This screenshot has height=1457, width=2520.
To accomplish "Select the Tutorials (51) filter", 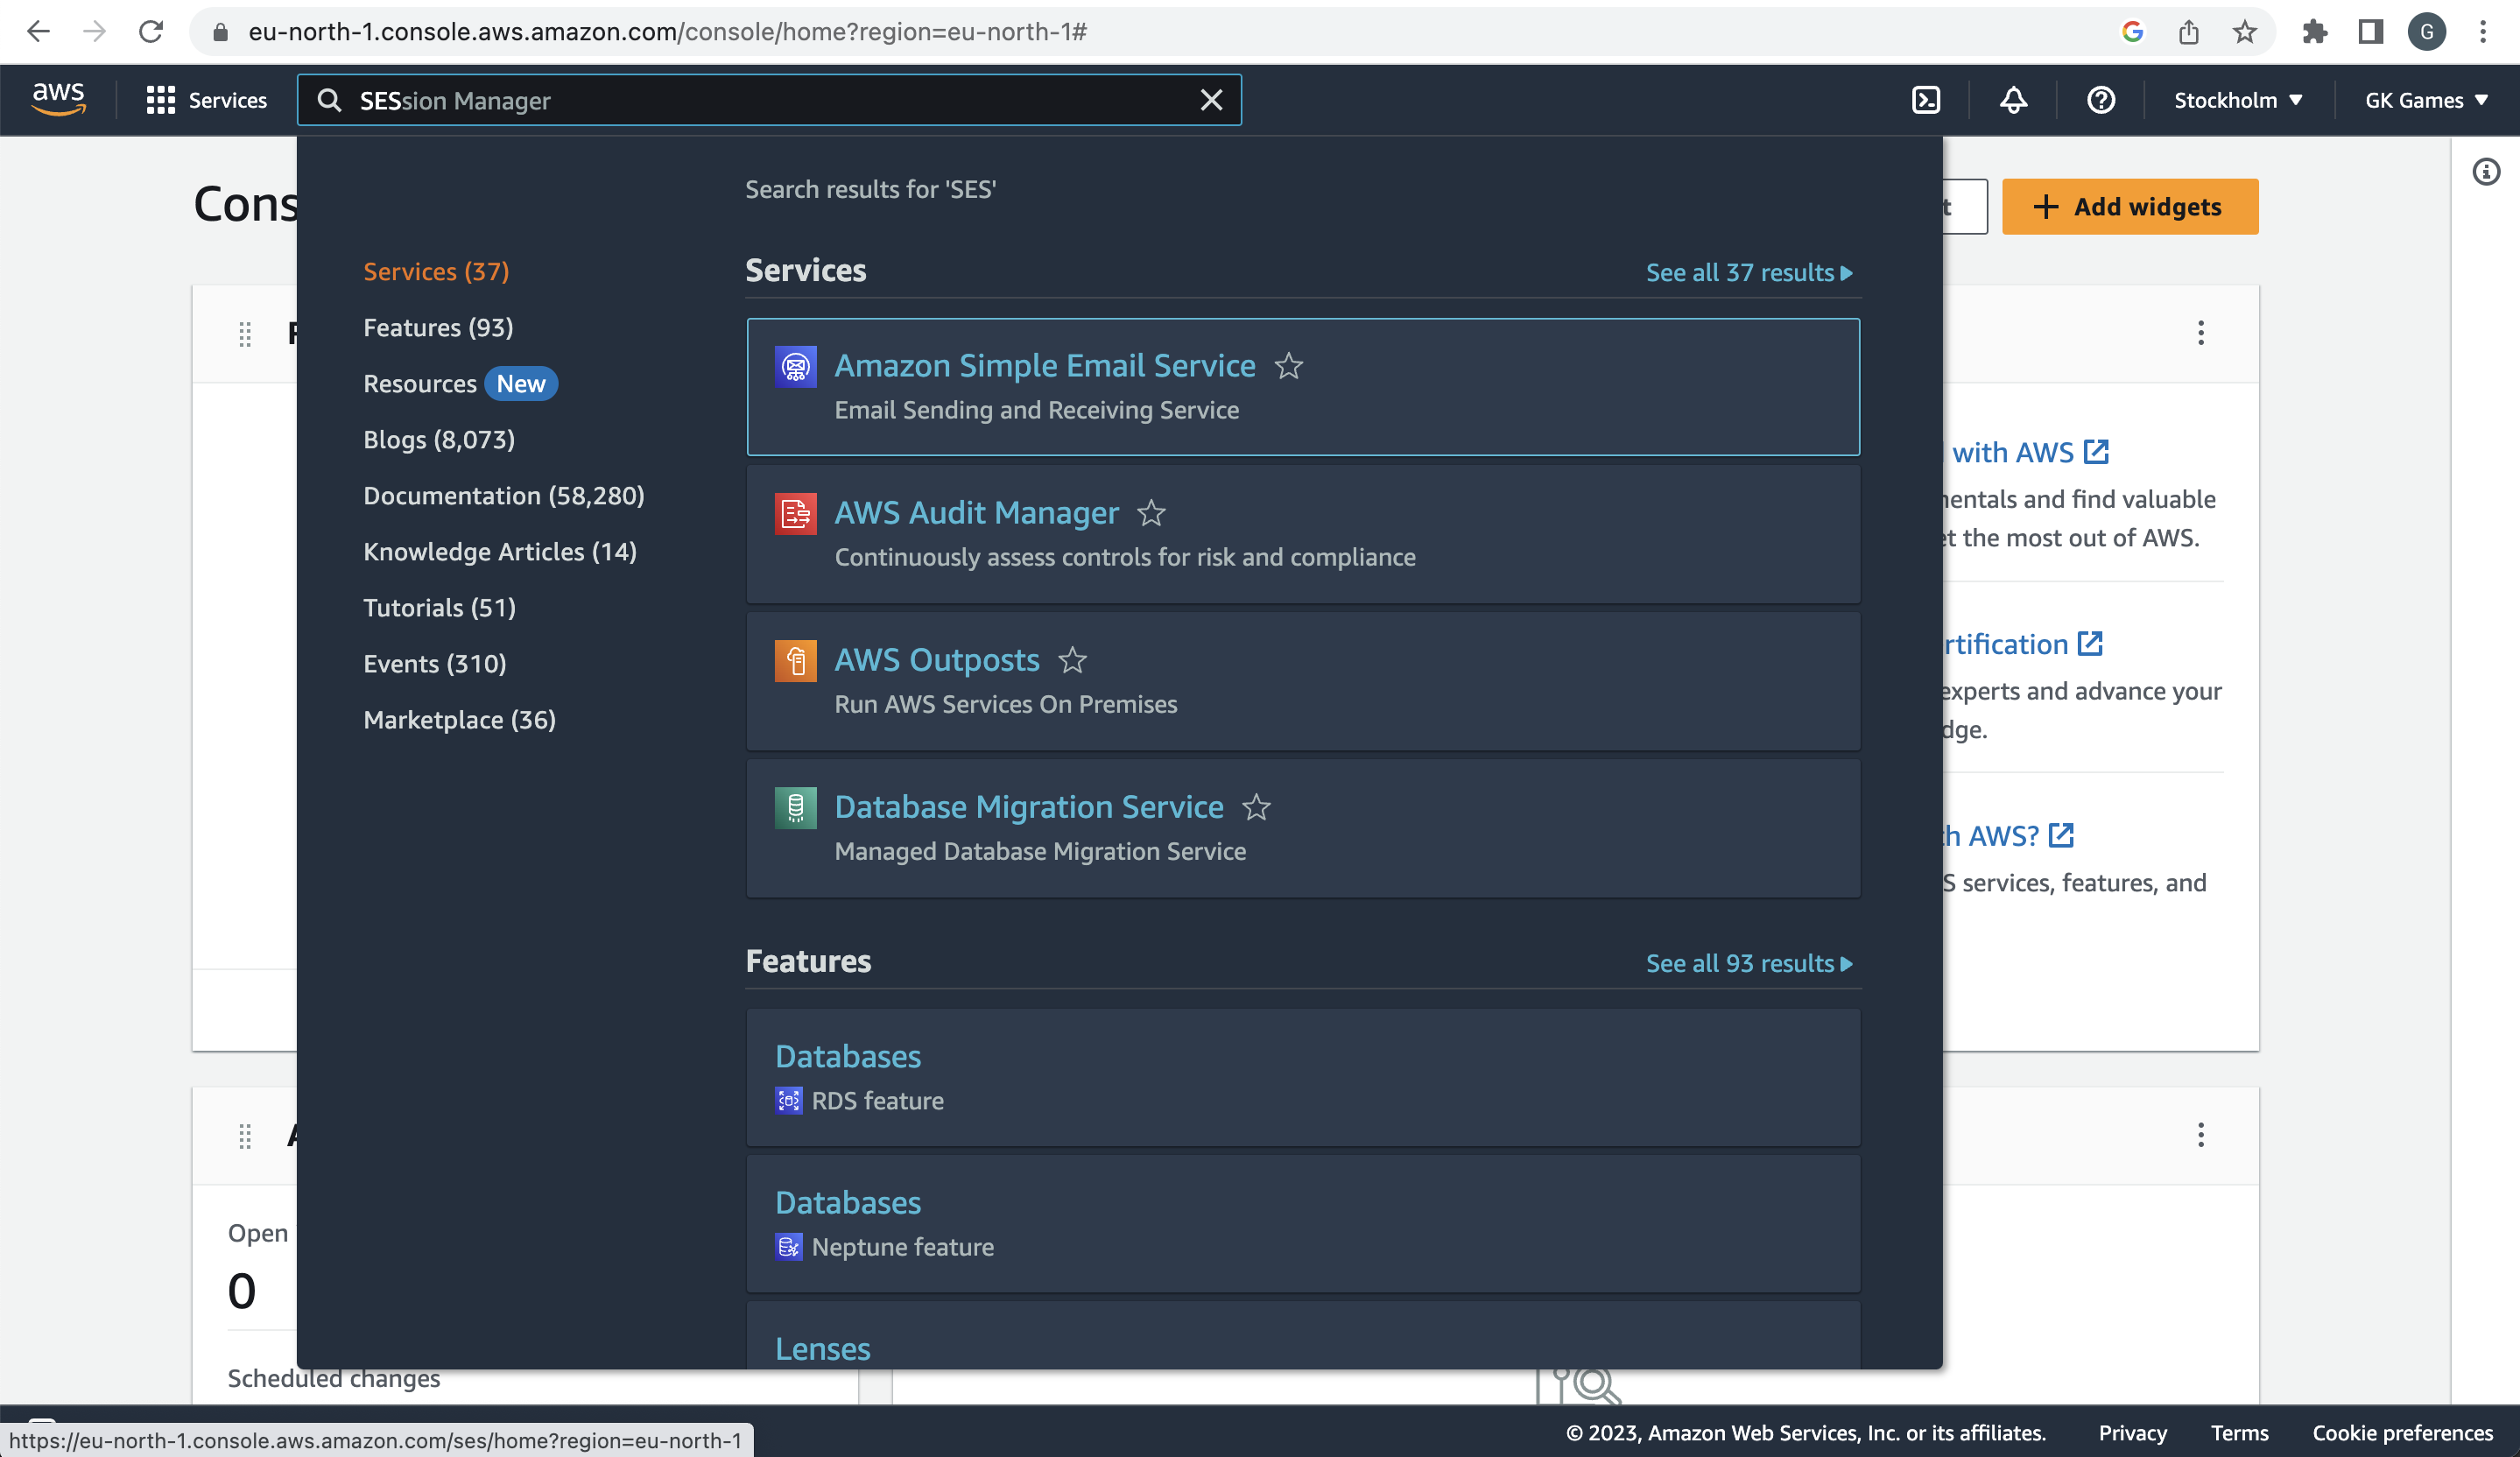I will (439, 607).
